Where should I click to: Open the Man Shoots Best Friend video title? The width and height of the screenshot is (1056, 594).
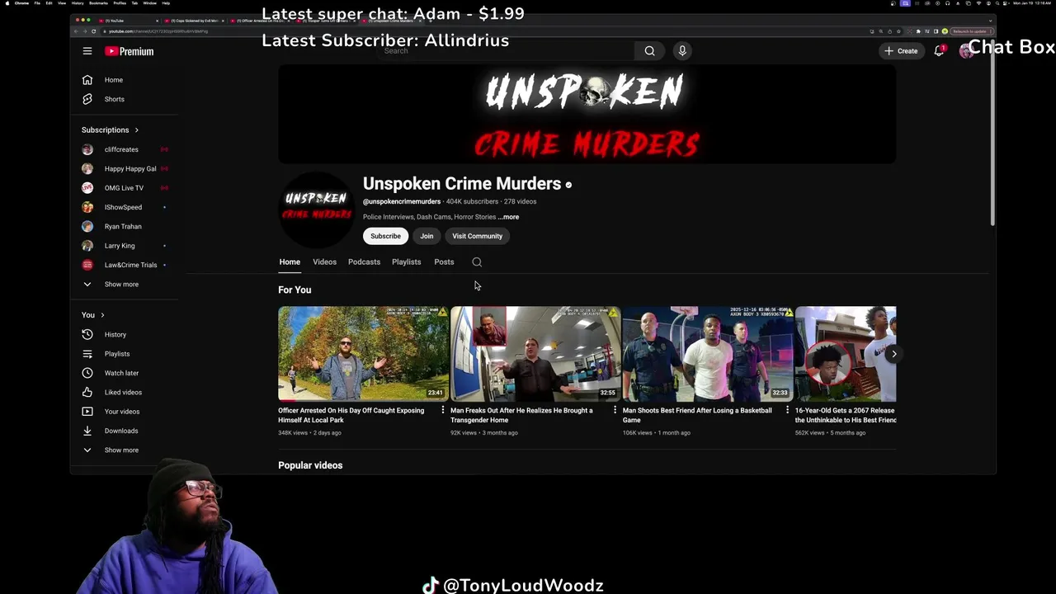(x=697, y=415)
